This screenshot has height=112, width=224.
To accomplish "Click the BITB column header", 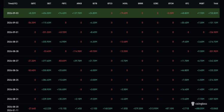I will tap(95, 4).
